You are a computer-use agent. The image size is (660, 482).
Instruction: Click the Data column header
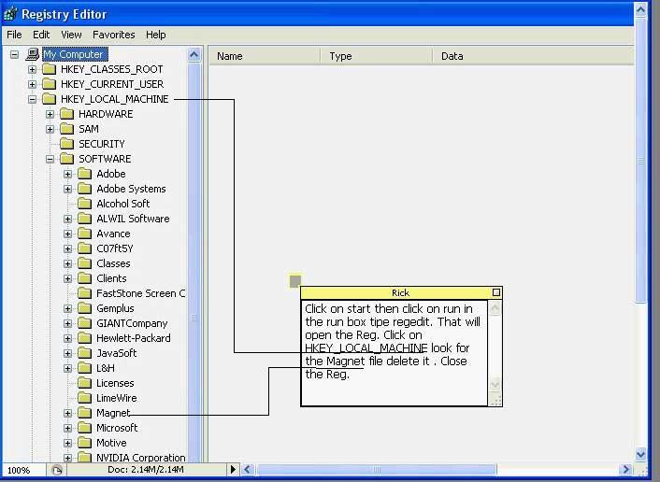click(x=452, y=56)
